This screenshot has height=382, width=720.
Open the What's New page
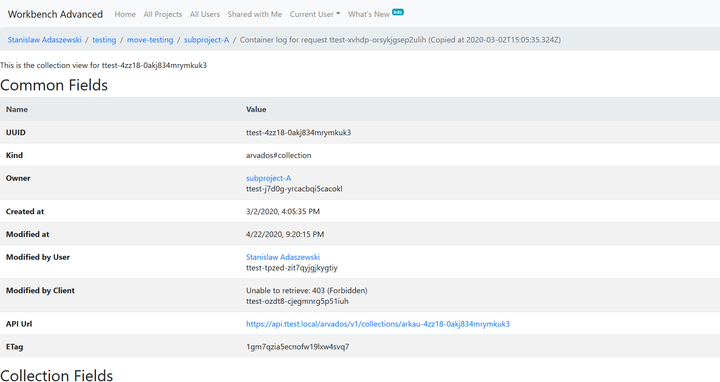pyautogui.click(x=369, y=14)
